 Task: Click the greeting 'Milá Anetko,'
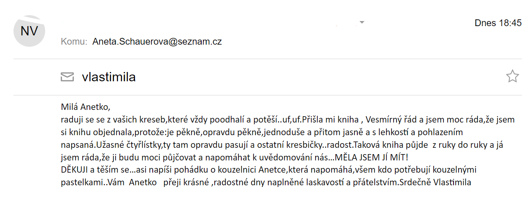click(x=85, y=107)
